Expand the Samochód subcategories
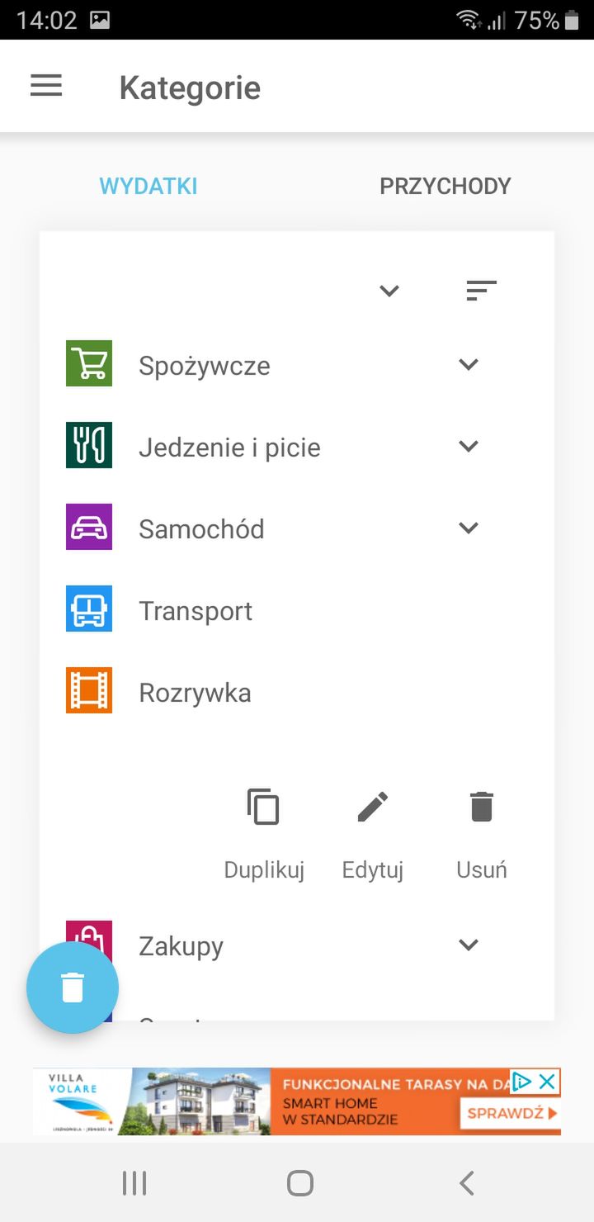The image size is (594, 1222). pyautogui.click(x=469, y=528)
